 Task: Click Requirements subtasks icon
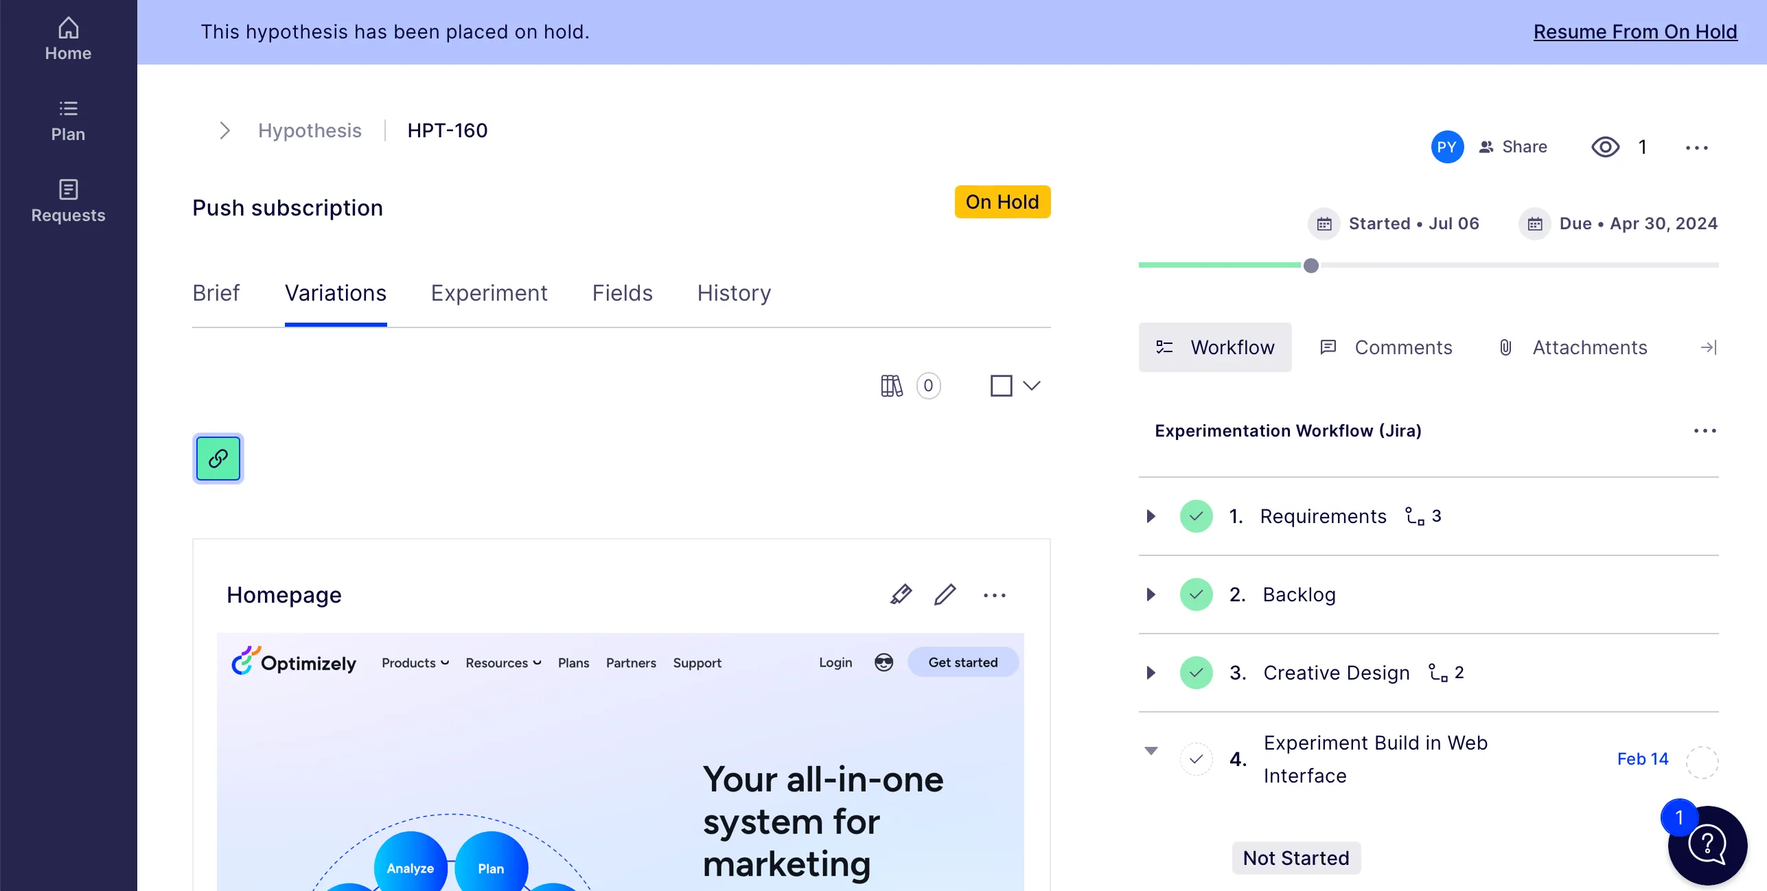1414,516
